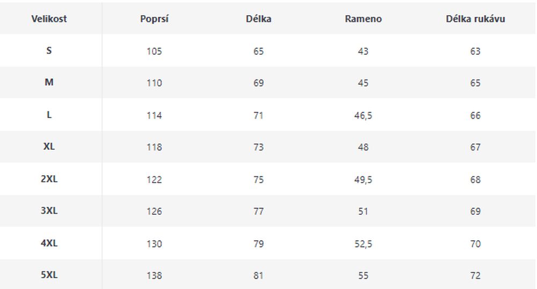Click the Délka rukávu column header
This screenshot has height=289, width=537.
click(475, 19)
